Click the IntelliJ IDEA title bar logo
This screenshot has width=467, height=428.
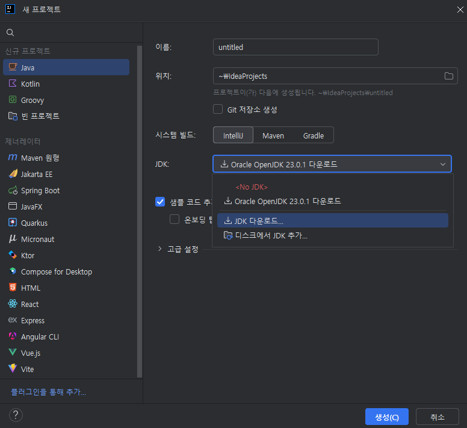tap(10, 9)
